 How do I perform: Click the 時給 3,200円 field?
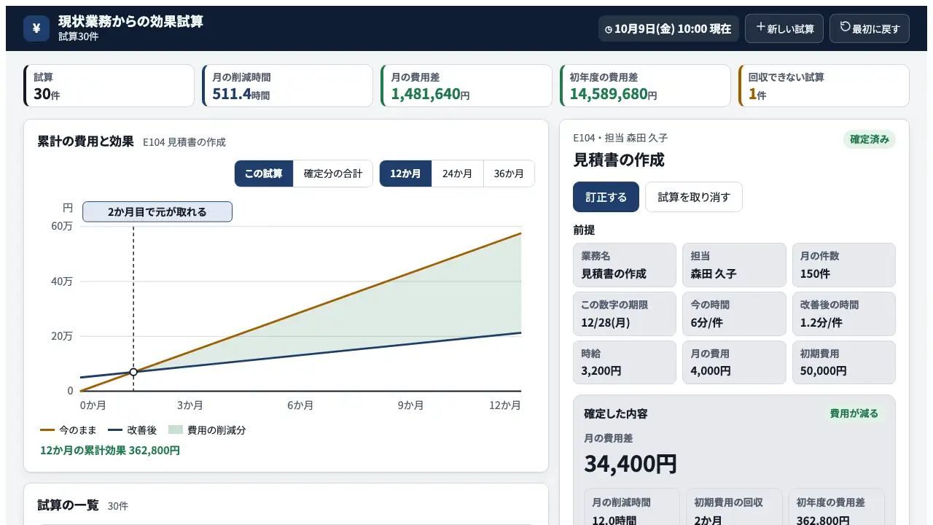625,362
